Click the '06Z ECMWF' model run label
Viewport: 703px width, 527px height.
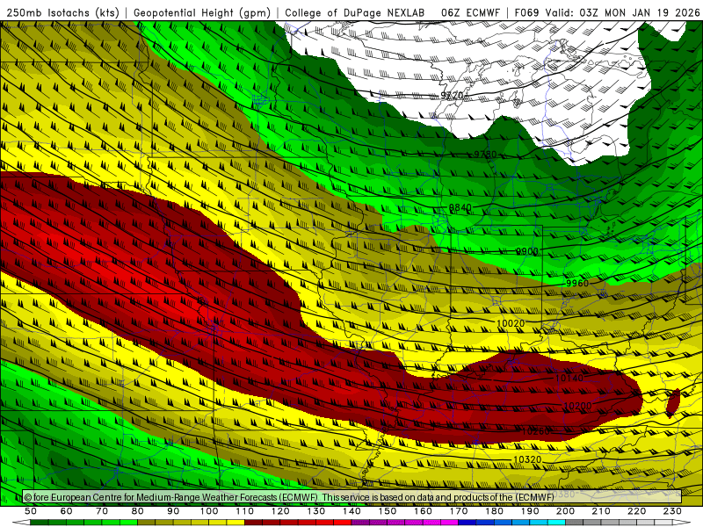tap(470, 12)
